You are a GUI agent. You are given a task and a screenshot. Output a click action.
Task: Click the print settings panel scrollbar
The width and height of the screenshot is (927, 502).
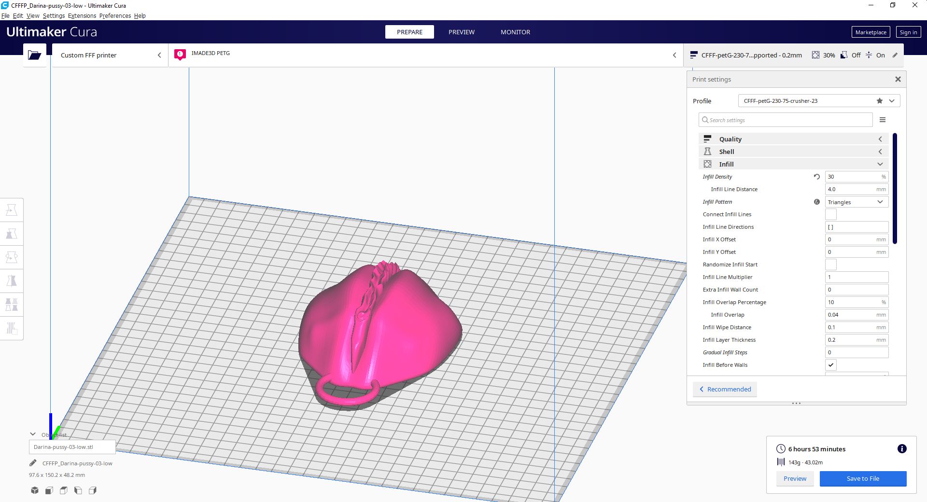[895, 188]
